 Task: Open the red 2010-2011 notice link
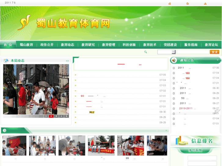187,108
